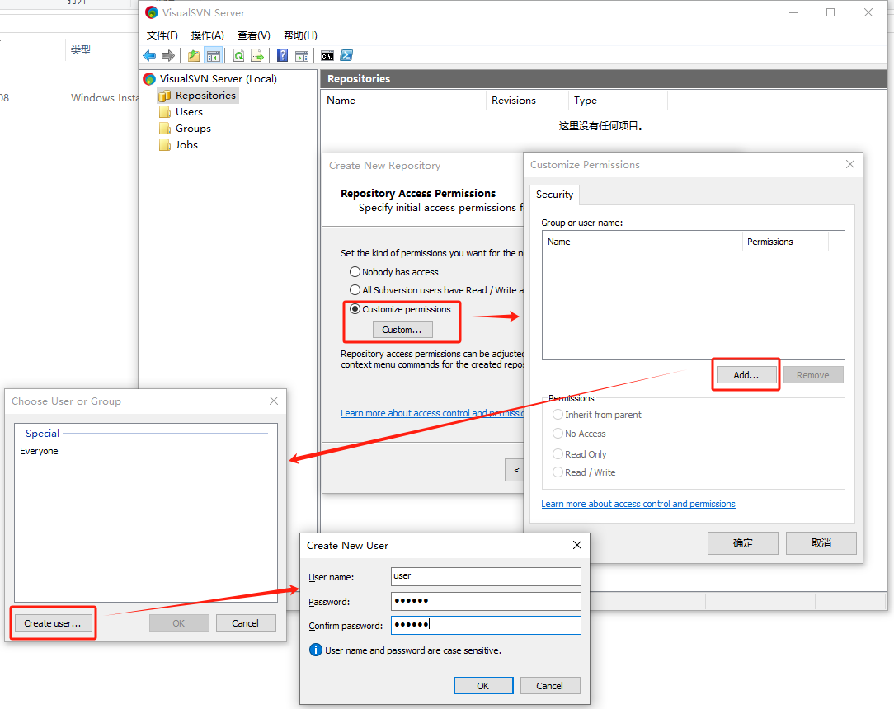894x709 pixels.
Task: Click OK in Create New User dialog
Action: [483, 686]
